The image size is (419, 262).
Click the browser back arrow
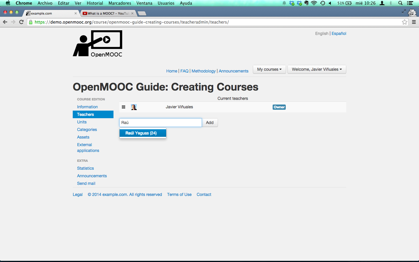click(5, 22)
